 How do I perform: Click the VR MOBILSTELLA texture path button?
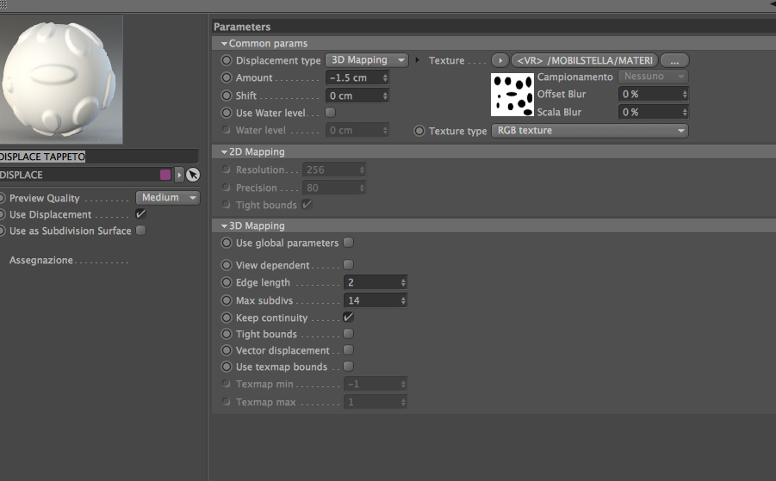pos(585,60)
